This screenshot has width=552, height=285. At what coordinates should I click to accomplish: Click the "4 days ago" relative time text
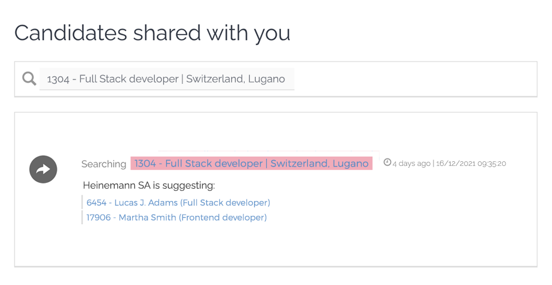(x=411, y=164)
